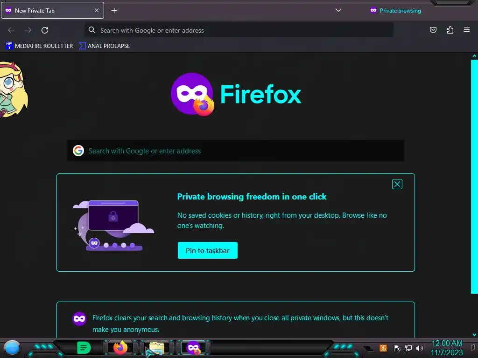Select the New Private Tab tab
This screenshot has height=358, width=478.
[x=52, y=10]
